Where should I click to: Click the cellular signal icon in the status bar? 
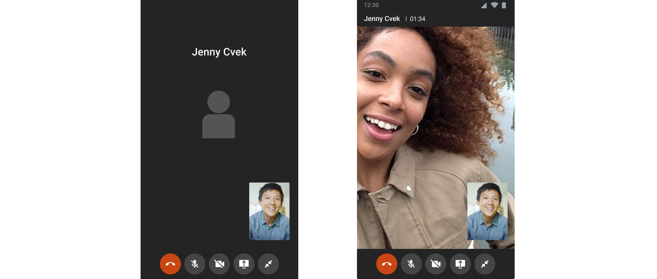click(x=484, y=6)
